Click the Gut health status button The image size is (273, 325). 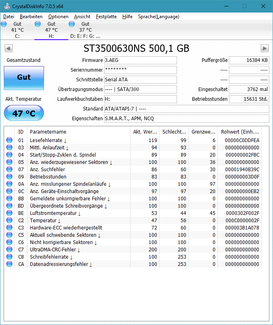tap(24, 78)
